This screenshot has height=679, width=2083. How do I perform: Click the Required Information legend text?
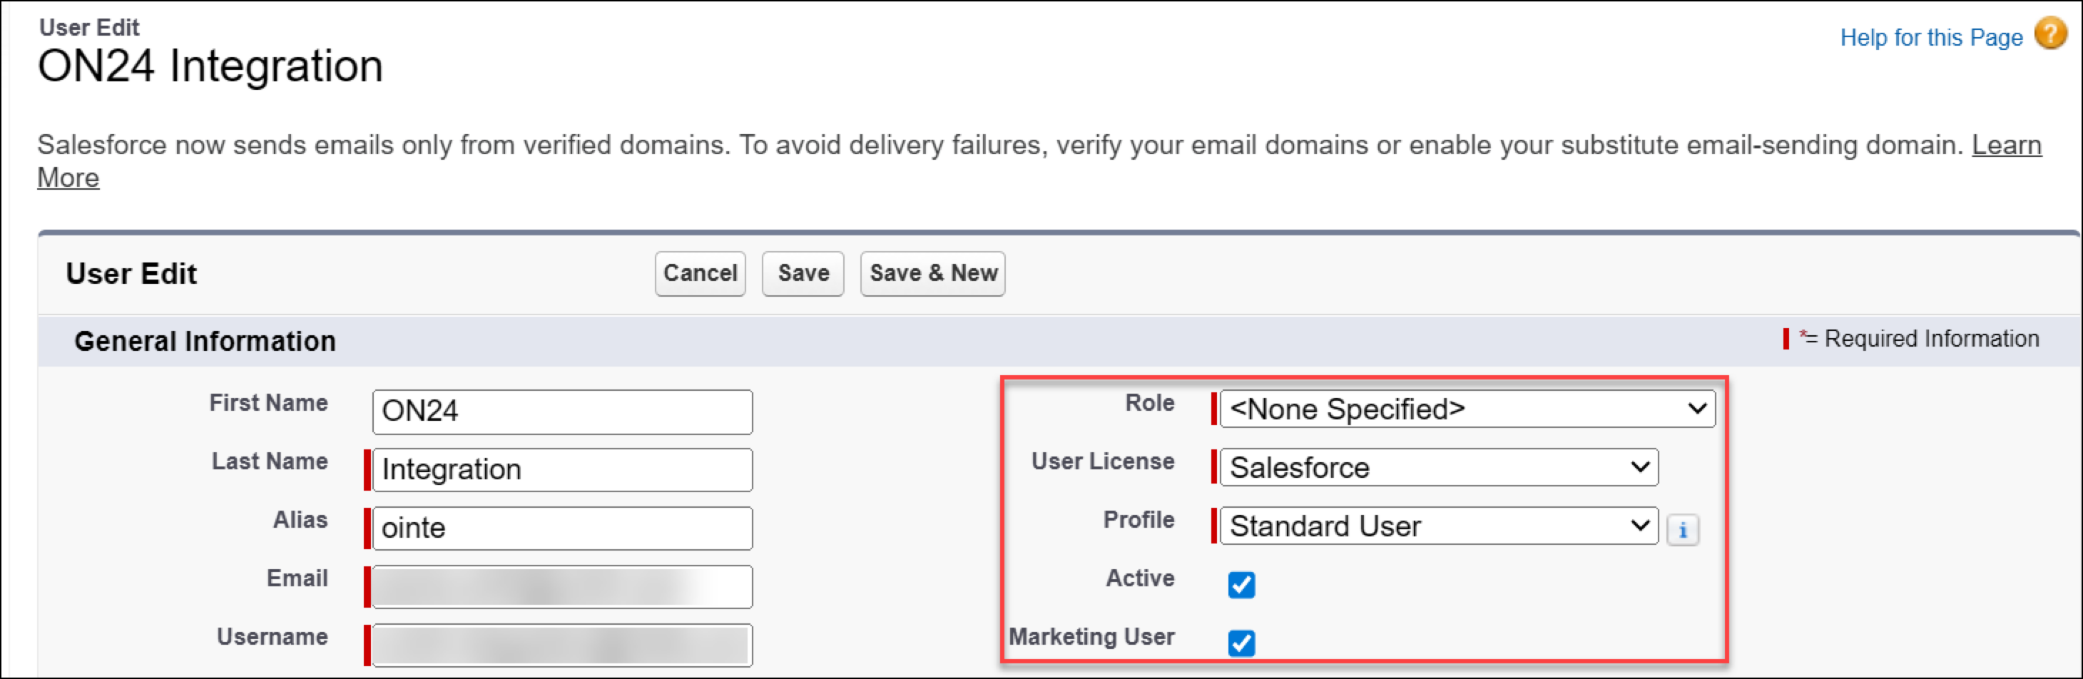coord(1932,339)
